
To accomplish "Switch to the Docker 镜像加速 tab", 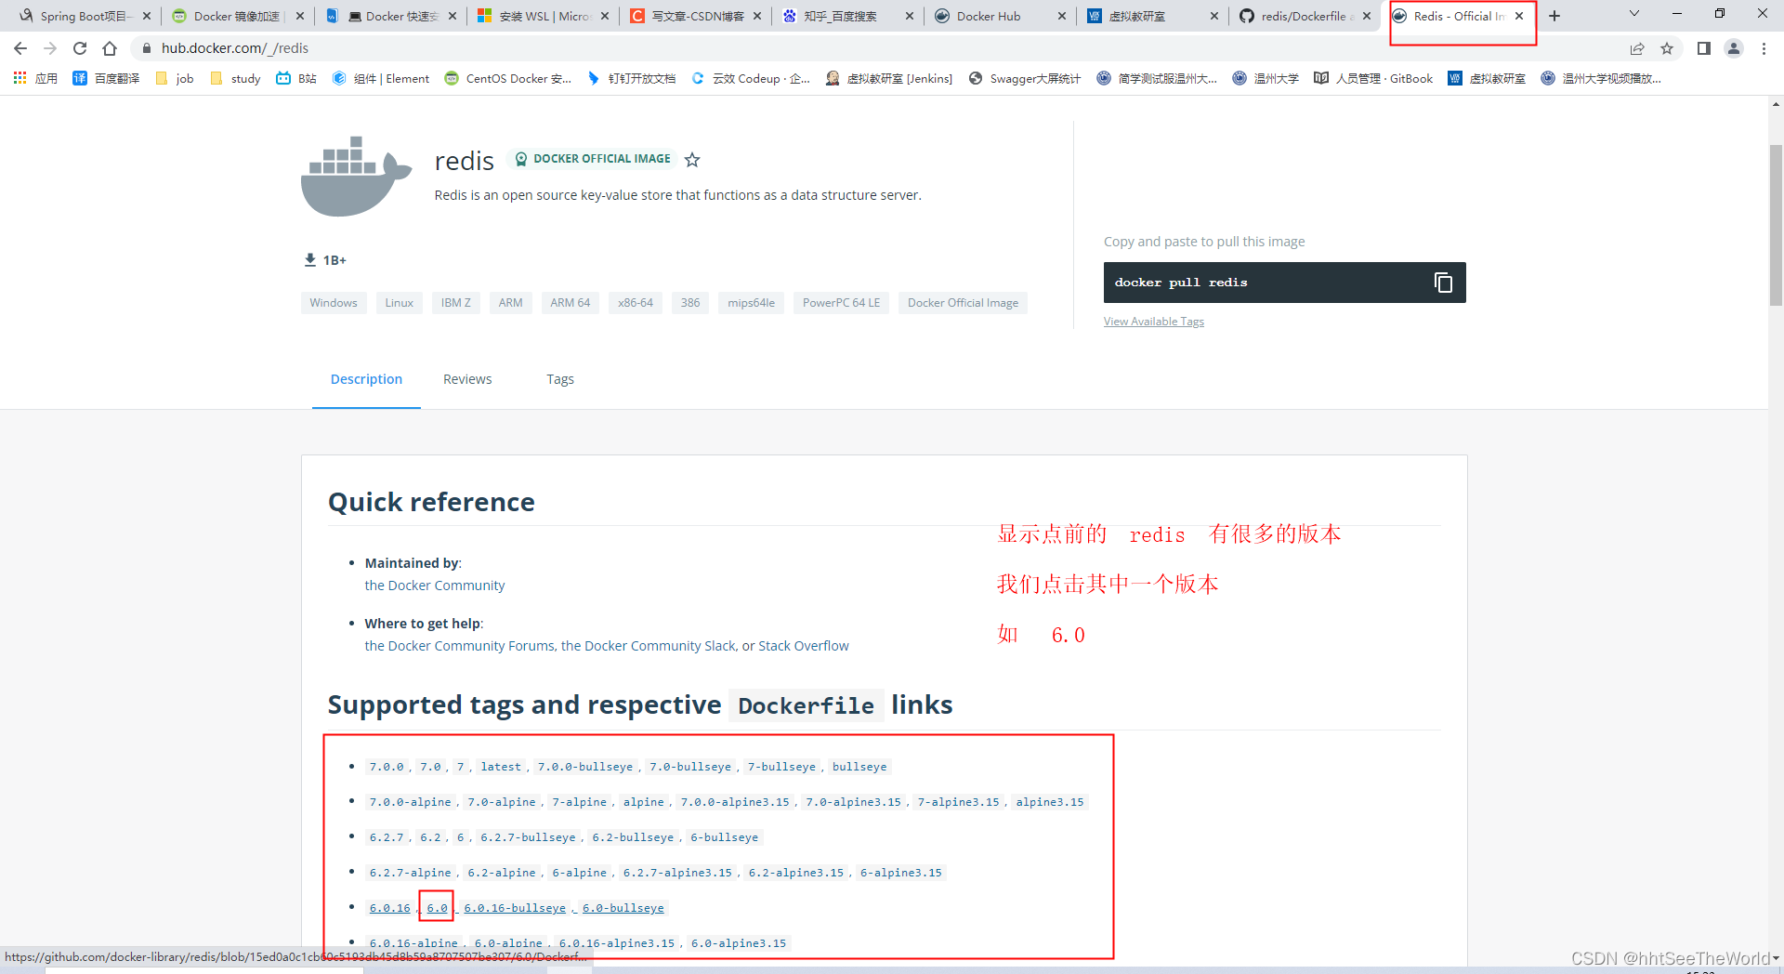I will point(237,16).
